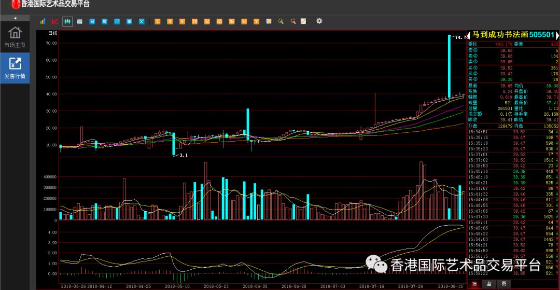This screenshot has width=560, height=290.
Task: Go to previous product with left arrow
Action: click(x=469, y=35)
